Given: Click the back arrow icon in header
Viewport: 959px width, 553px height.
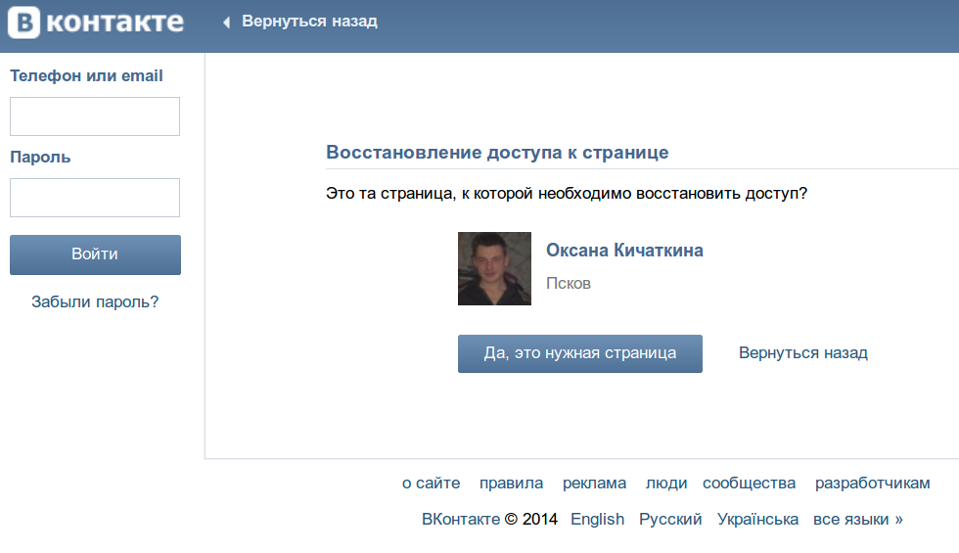Looking at the screenshot, I should (x=226, y=22).
